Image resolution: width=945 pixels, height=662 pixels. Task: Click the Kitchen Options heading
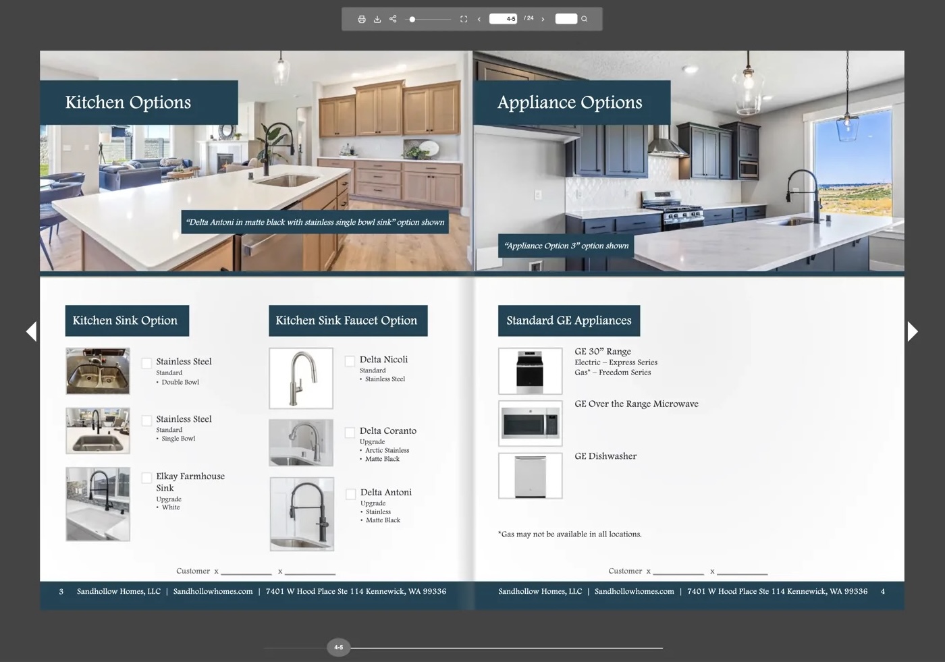[x=128, y=102]
